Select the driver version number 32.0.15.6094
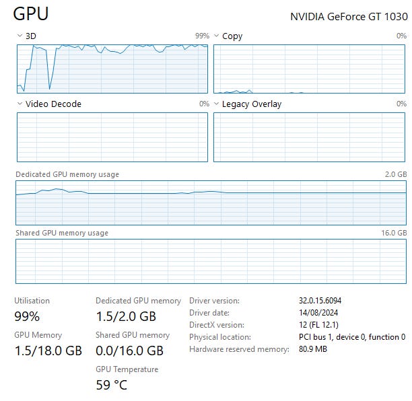This screenshot has width=412, height=401. 324,301
